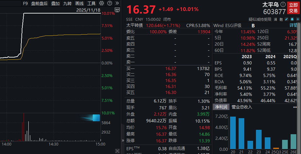Click the 买一 price 16.37
Image resolution: width=301 pixels, height=154 pixels.
point(171,69)
